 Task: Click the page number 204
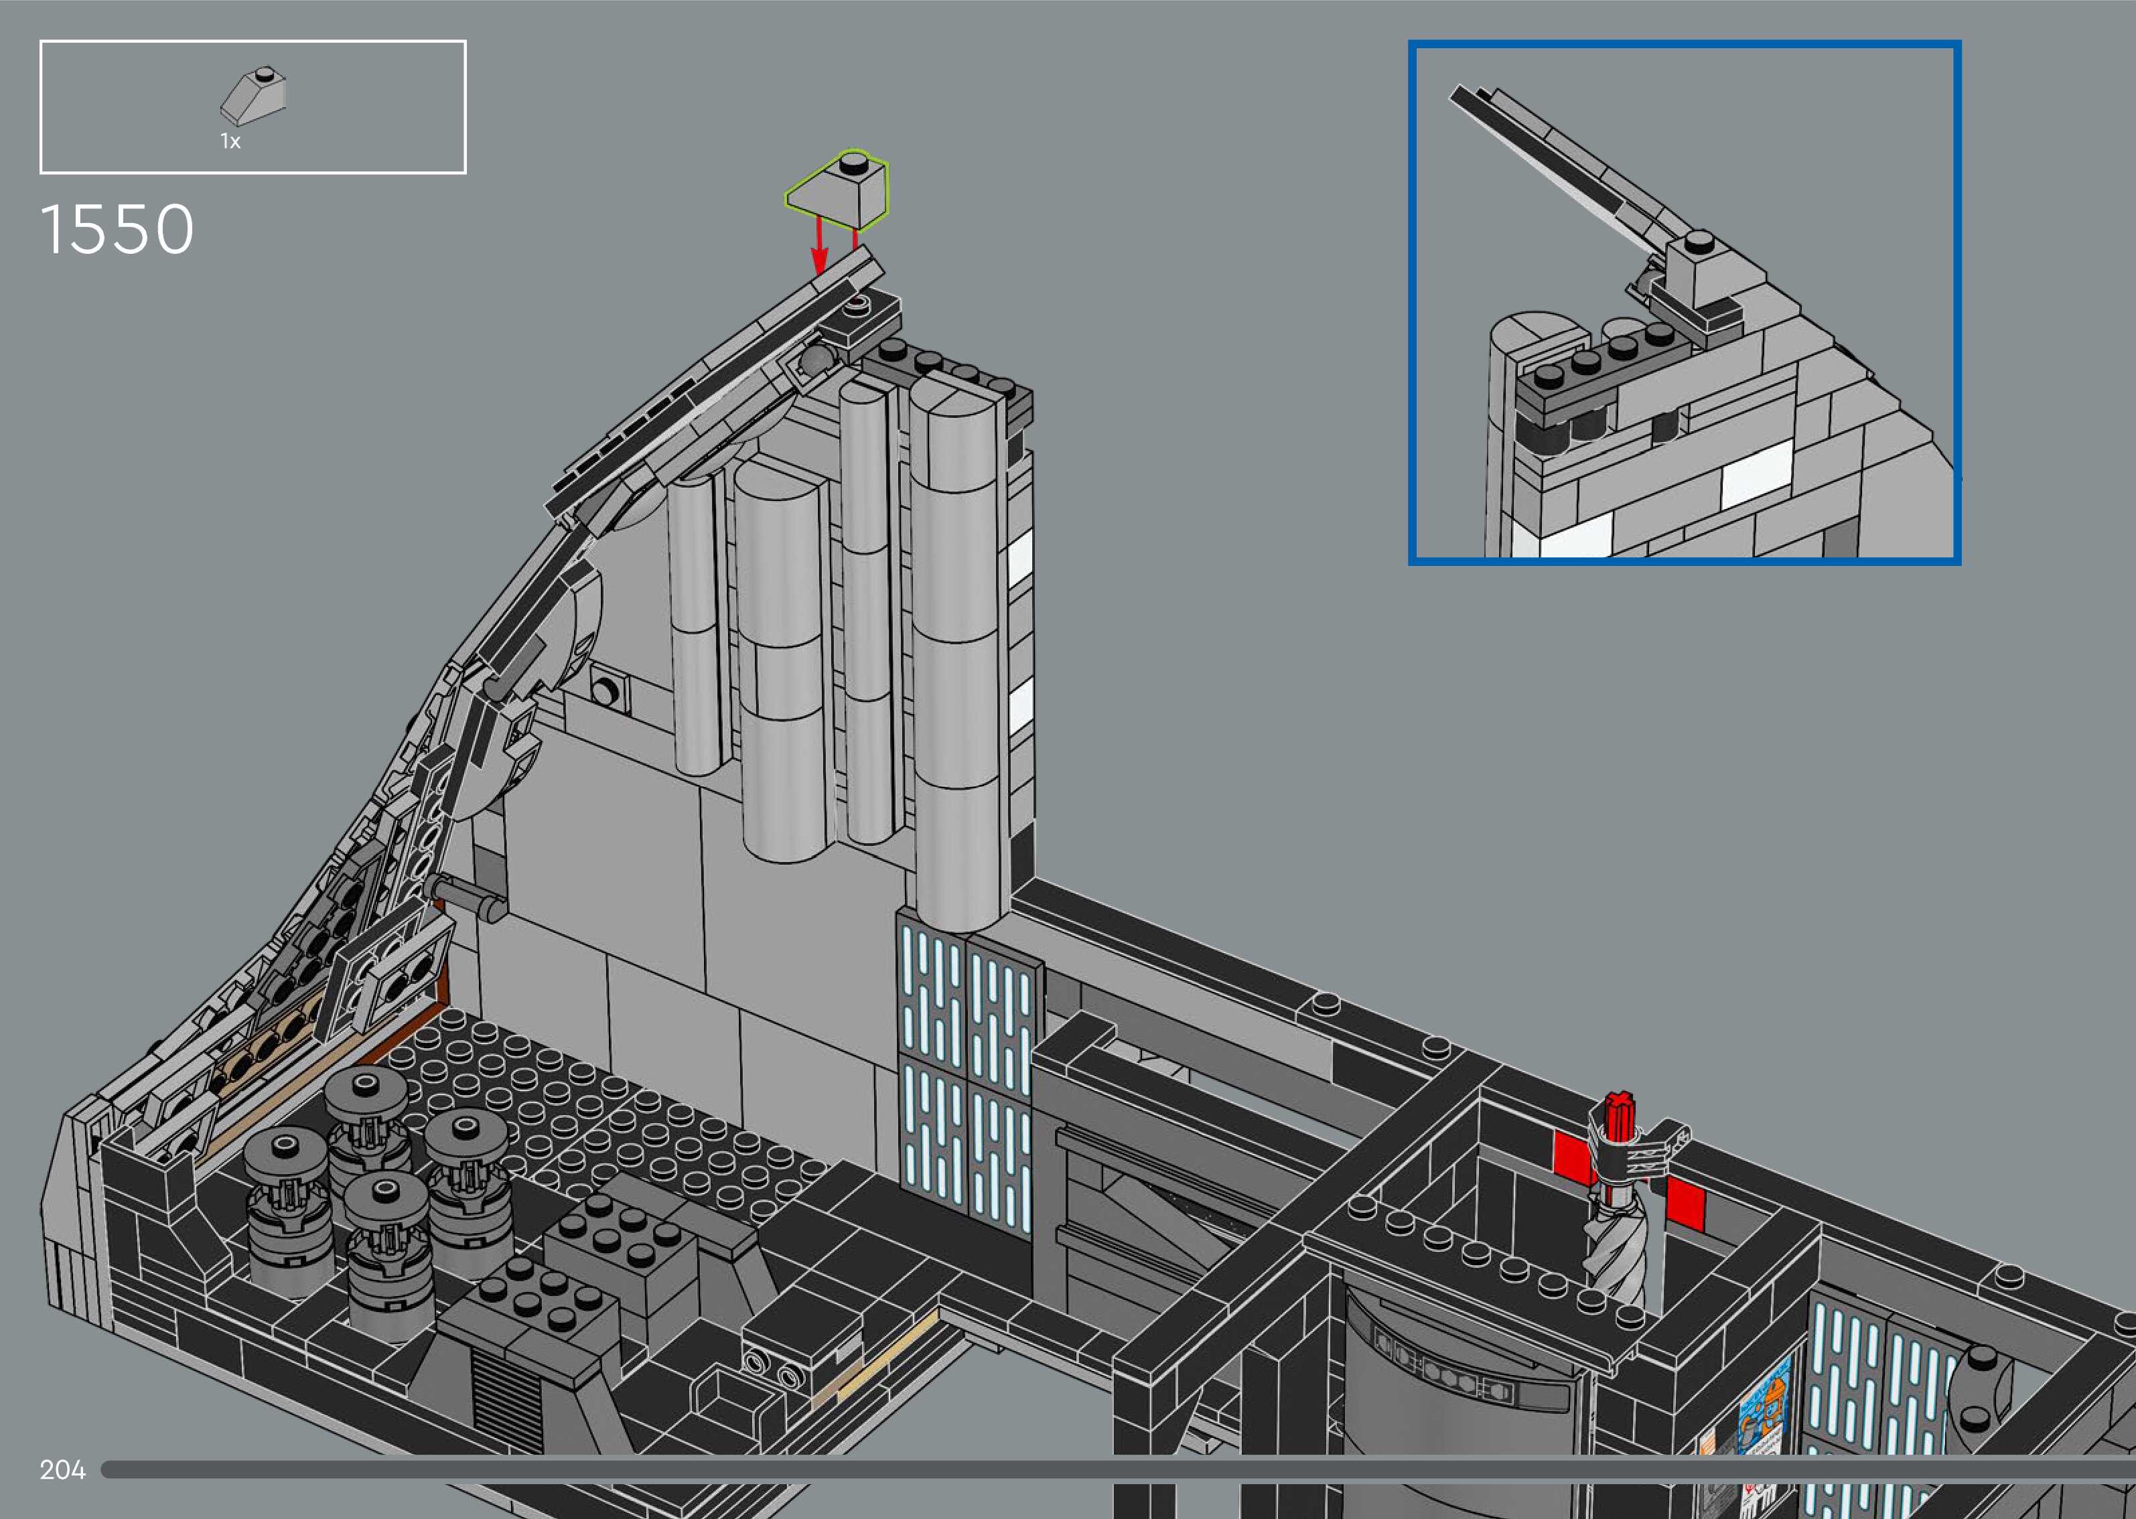(63, 1469)
